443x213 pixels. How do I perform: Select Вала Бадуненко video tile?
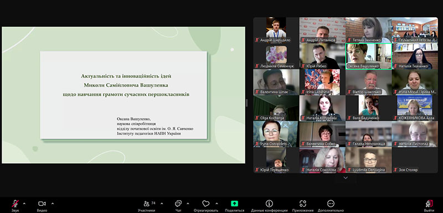tap(369, 108)
